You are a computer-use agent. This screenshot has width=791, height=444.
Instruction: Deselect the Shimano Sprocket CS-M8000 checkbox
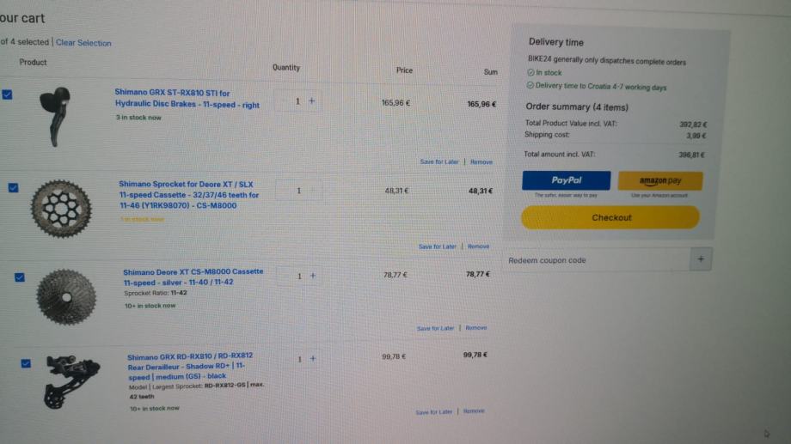pos(13,187)
